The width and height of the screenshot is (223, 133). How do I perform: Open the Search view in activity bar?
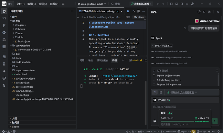click(4, 18)
